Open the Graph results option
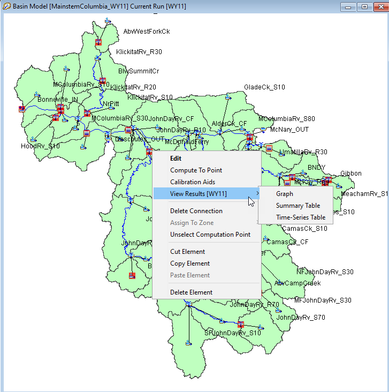The height and width of the screenshot is (392, 389). pos(284,194)
